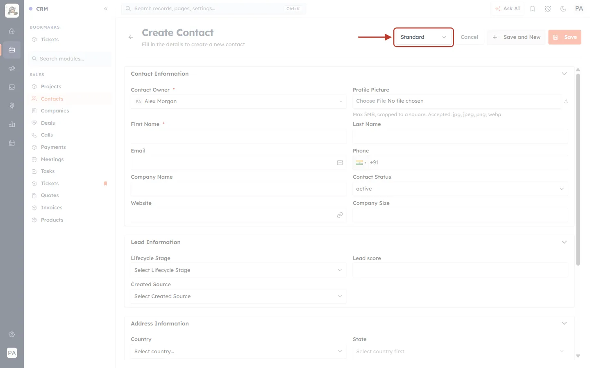Screen dimensions: 590x368
Task: Open Tickets under Bookmarks
Action: point(50,40)
